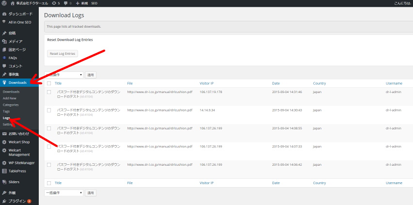
Task: Click date 2015-09-04 14:07:33
Action: (x=287, y=146)
